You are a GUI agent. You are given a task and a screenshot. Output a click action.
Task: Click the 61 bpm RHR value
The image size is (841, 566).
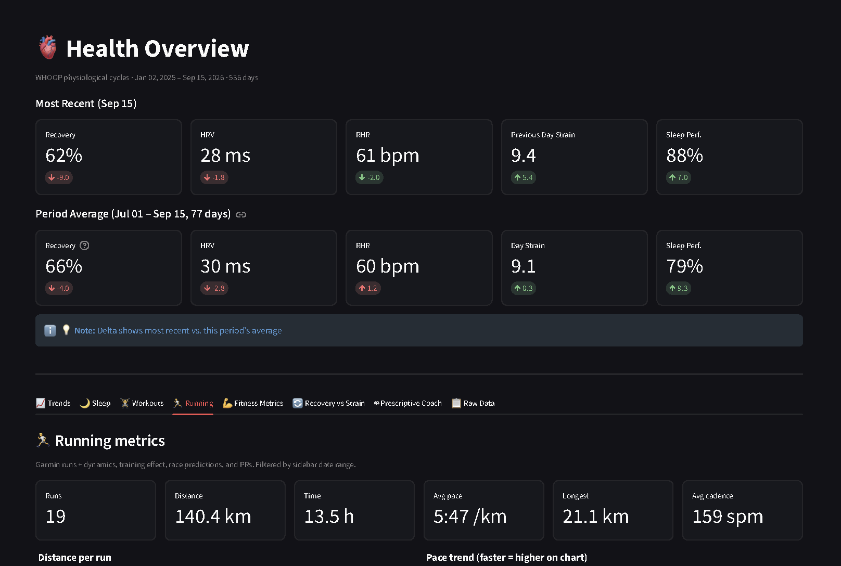click(x=388, y=156)
